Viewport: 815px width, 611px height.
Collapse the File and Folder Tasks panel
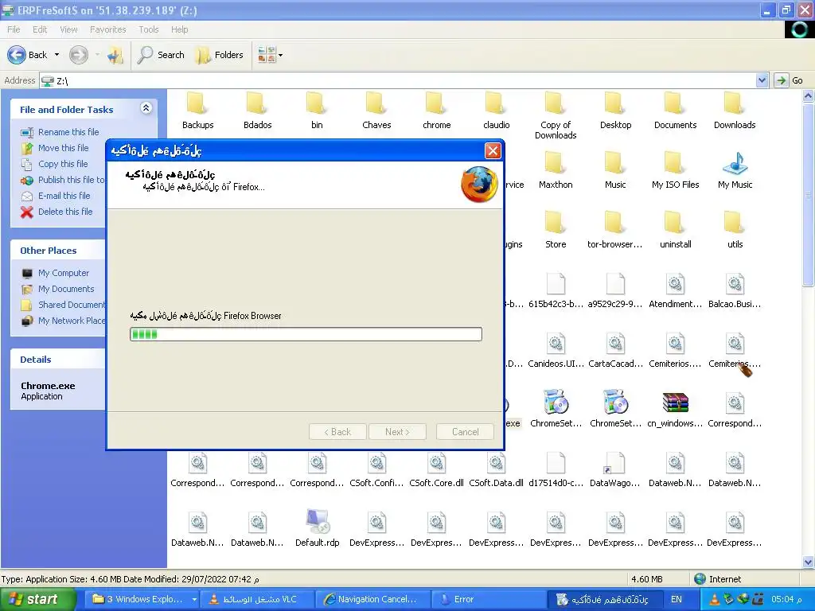click(x=146, y=108)
